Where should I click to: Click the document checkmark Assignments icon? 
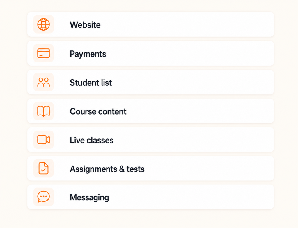[x=44, y=169]
